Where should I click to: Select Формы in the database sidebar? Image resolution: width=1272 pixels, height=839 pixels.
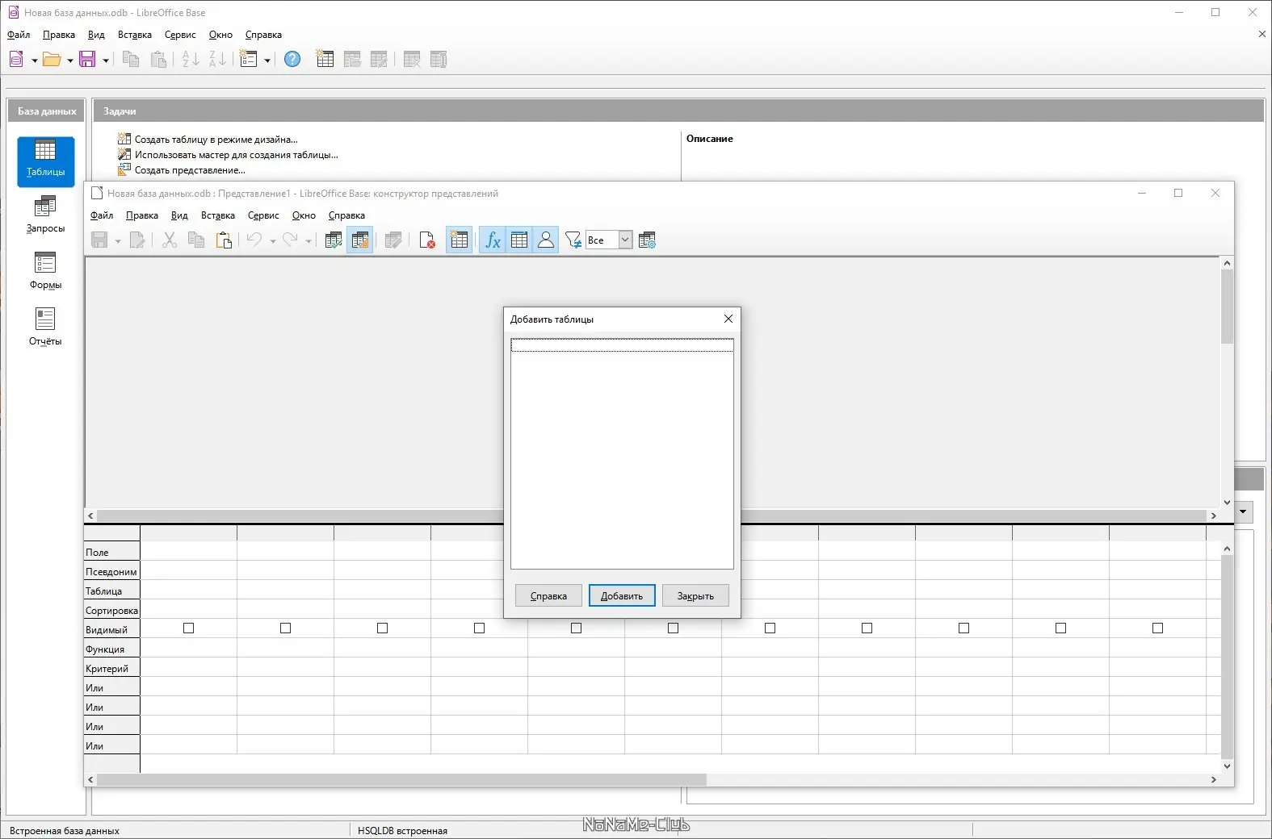tap(45, 273)
